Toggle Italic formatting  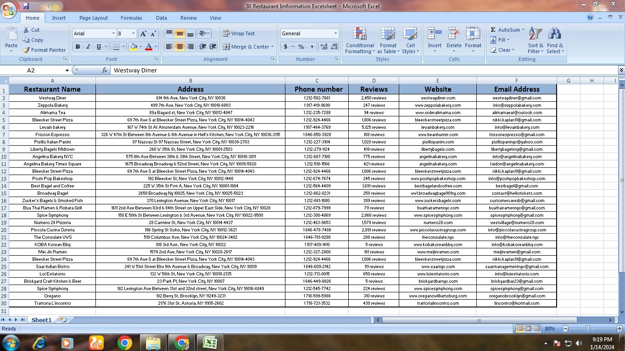coord(88,47)
